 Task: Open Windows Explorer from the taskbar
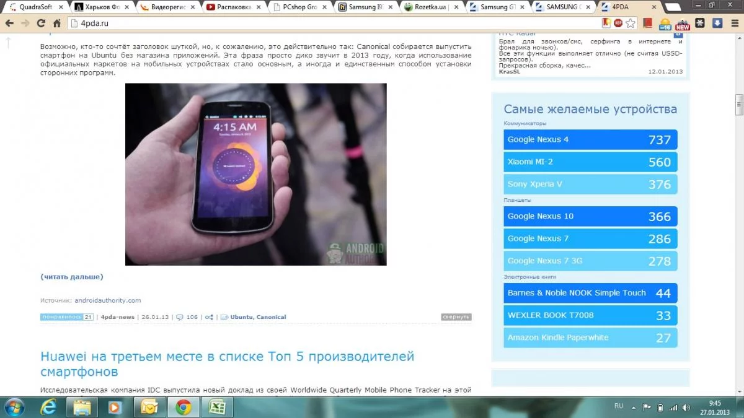82,407
